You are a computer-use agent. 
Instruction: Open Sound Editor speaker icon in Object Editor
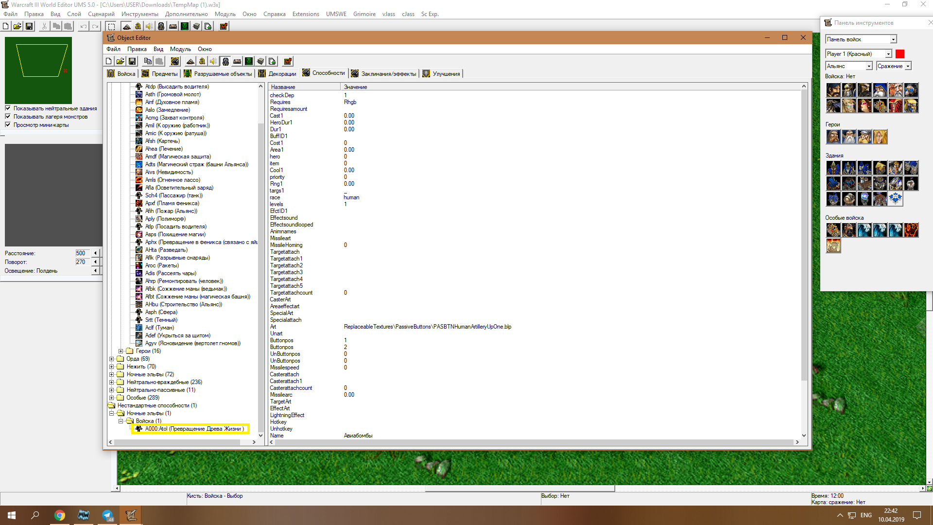214,61
